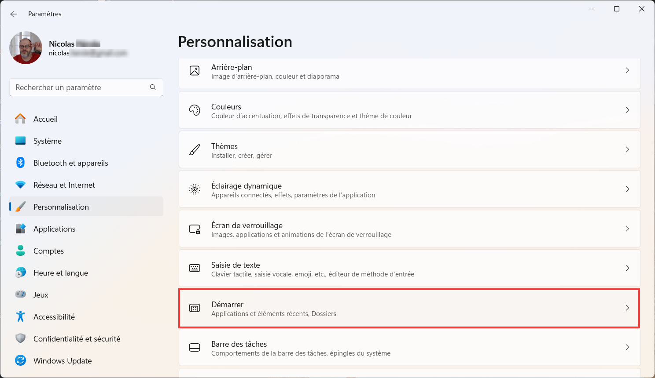The height and width of the screenshot is (378, 655).
Task: Click the magnifier search icon
Action: [153, 87]
